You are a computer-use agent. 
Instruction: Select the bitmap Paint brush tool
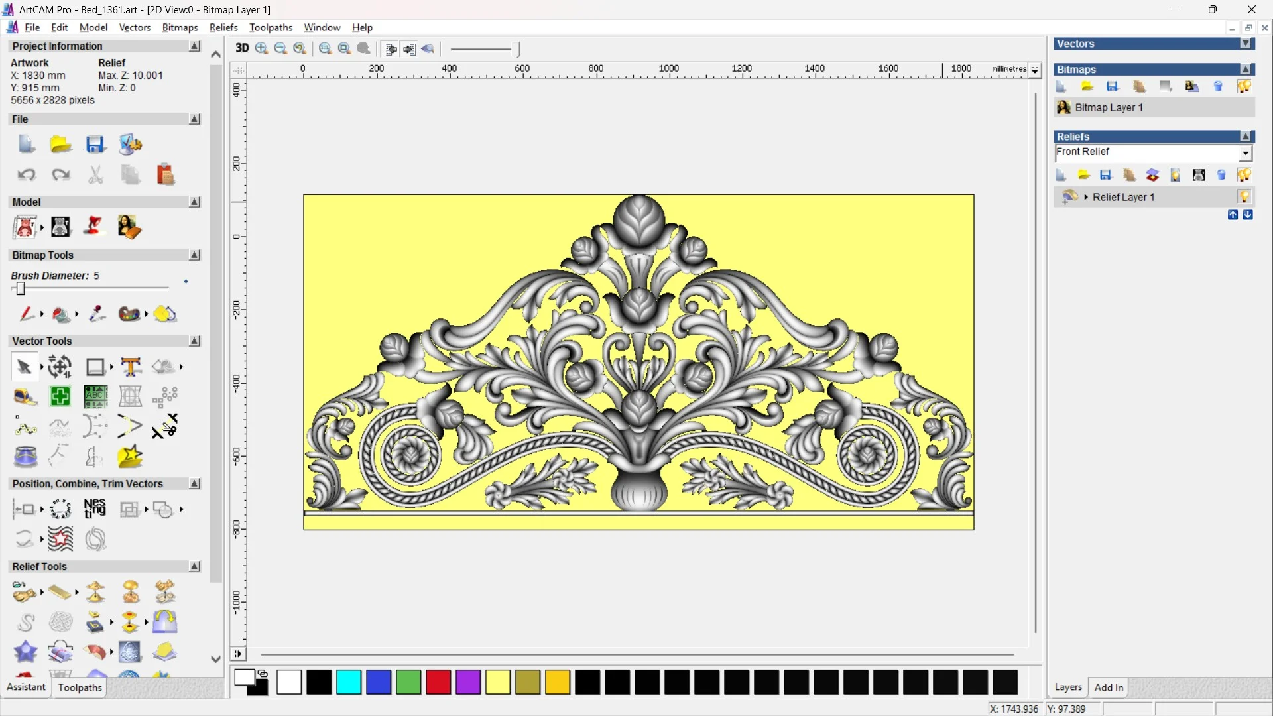coord(27,314)
